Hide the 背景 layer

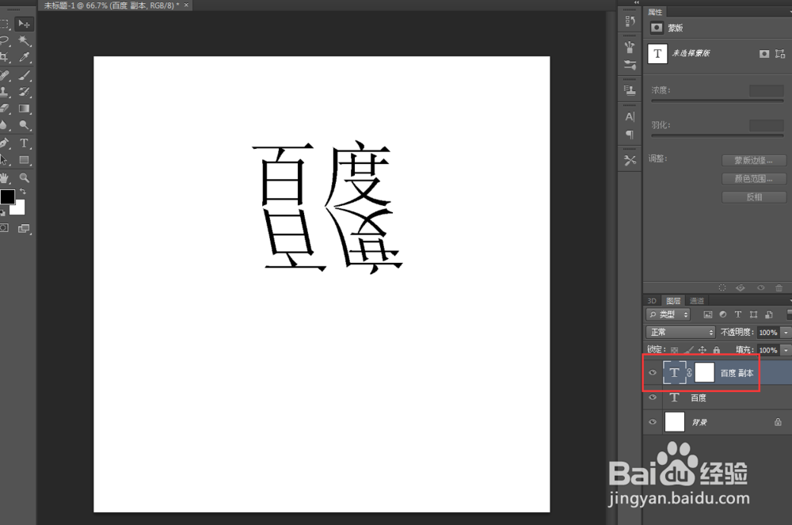(653, 421)
